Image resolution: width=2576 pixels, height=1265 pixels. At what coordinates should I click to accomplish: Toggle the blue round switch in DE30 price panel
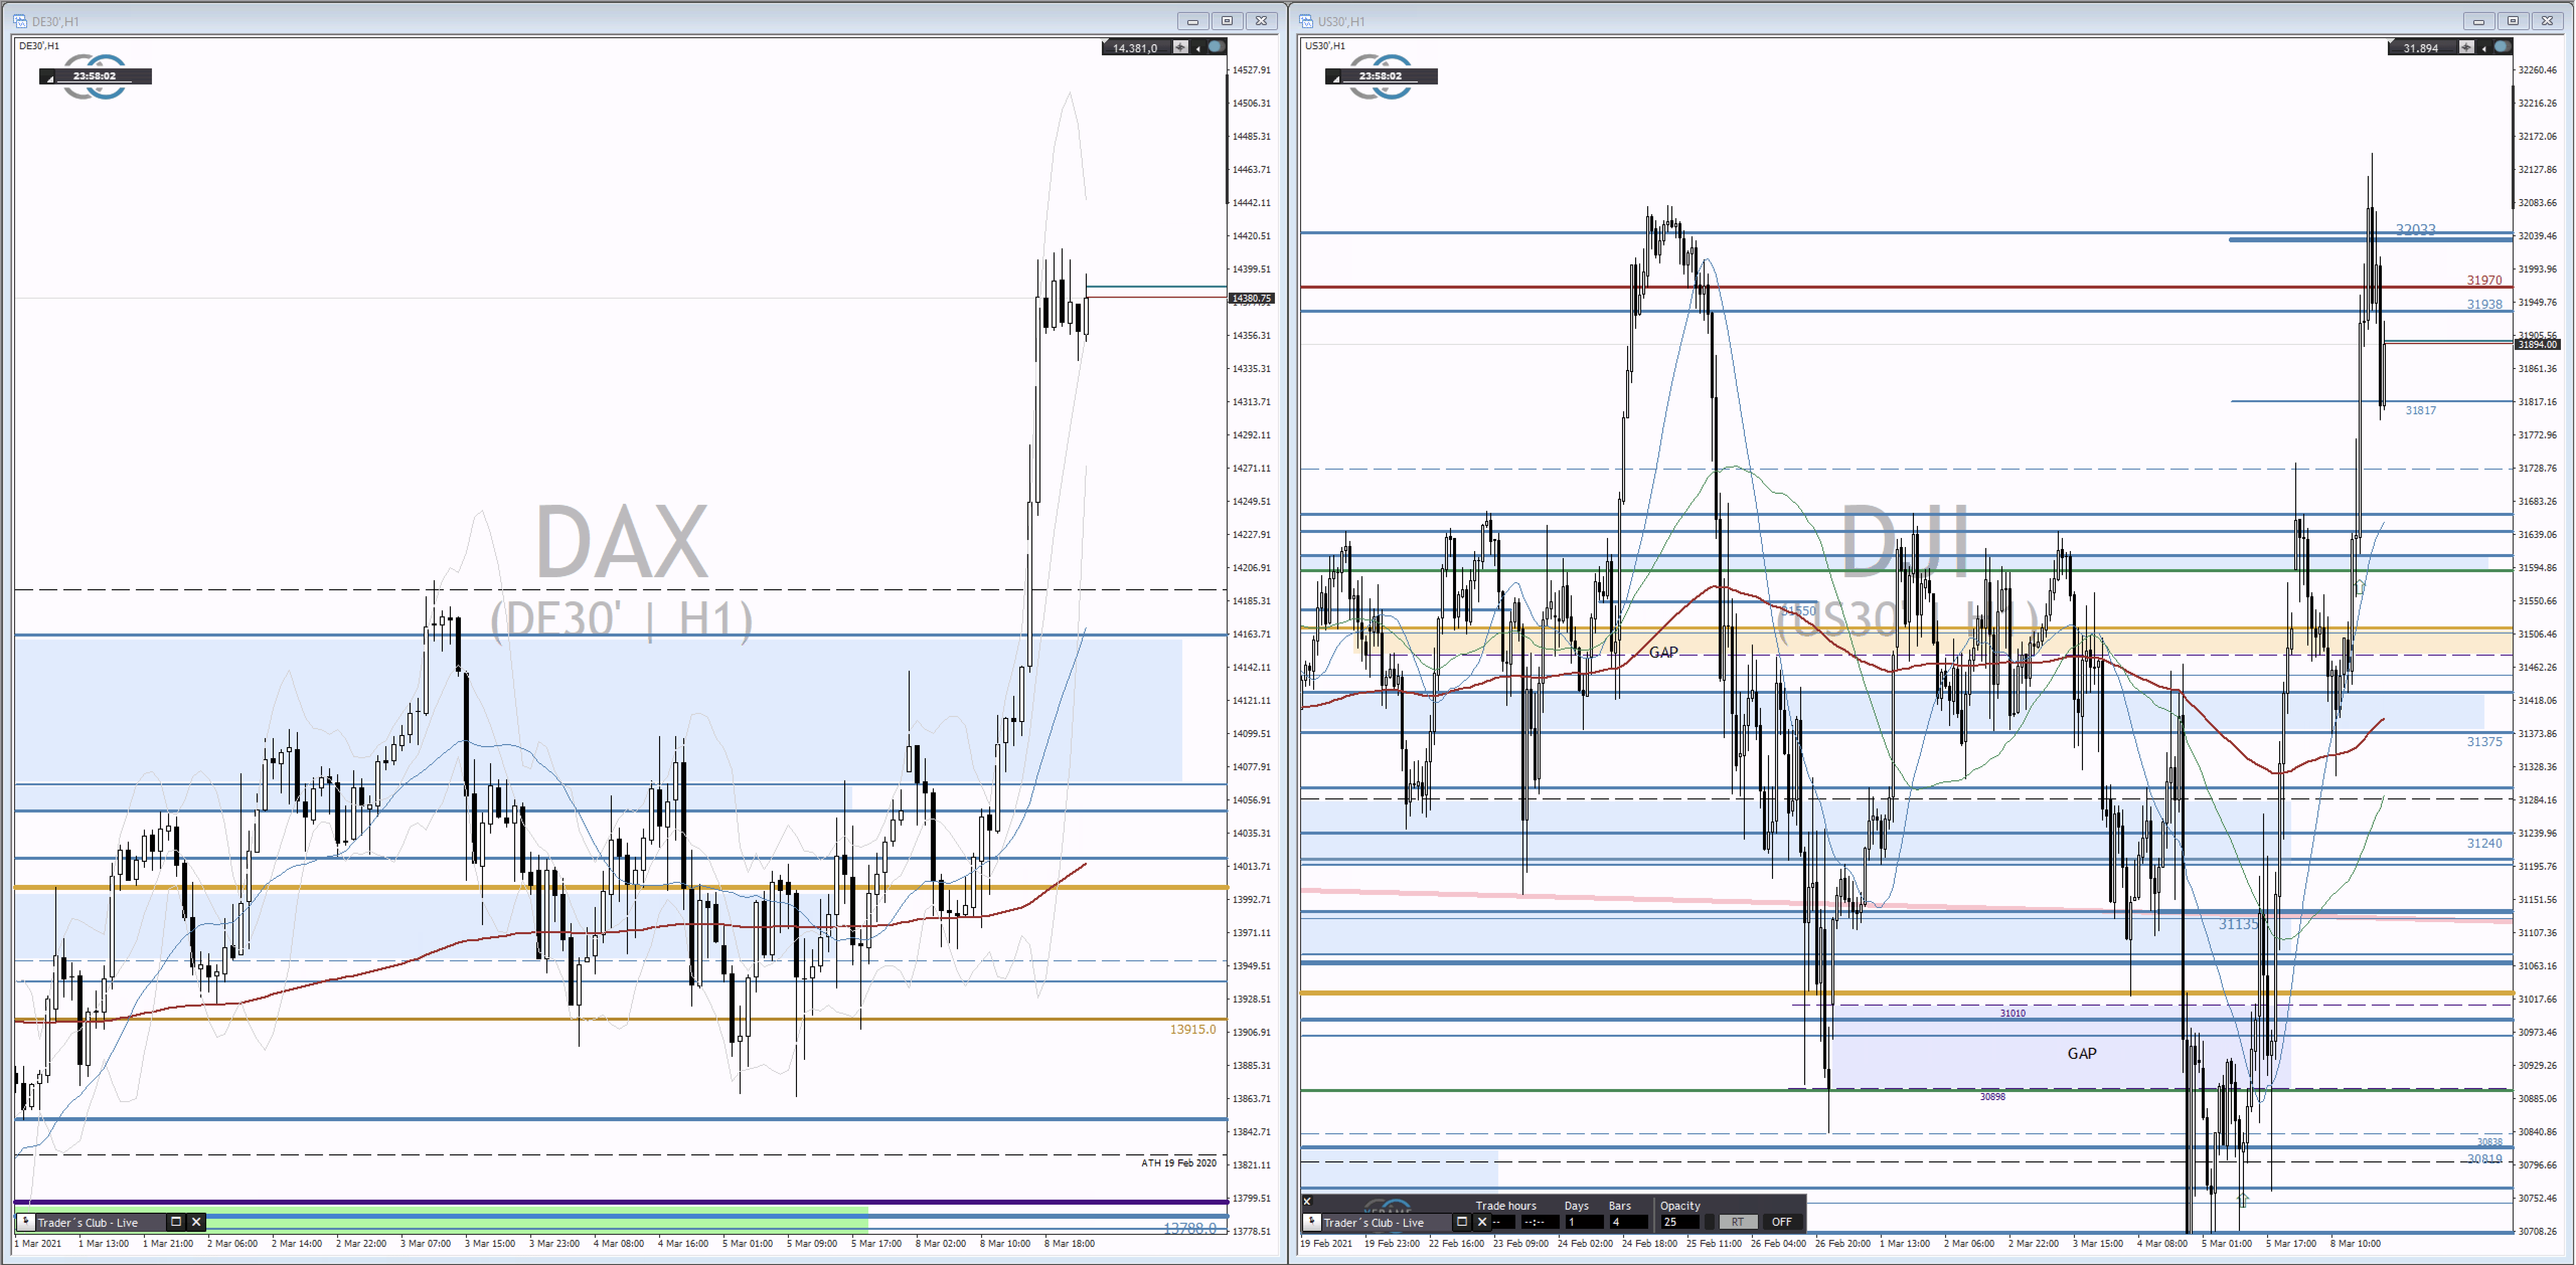(x=1216, y=47)
